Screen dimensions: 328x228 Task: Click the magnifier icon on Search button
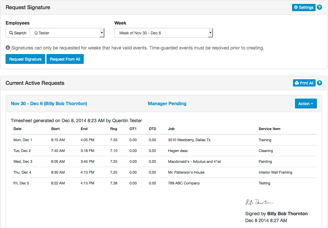click(x=12, y=33)
